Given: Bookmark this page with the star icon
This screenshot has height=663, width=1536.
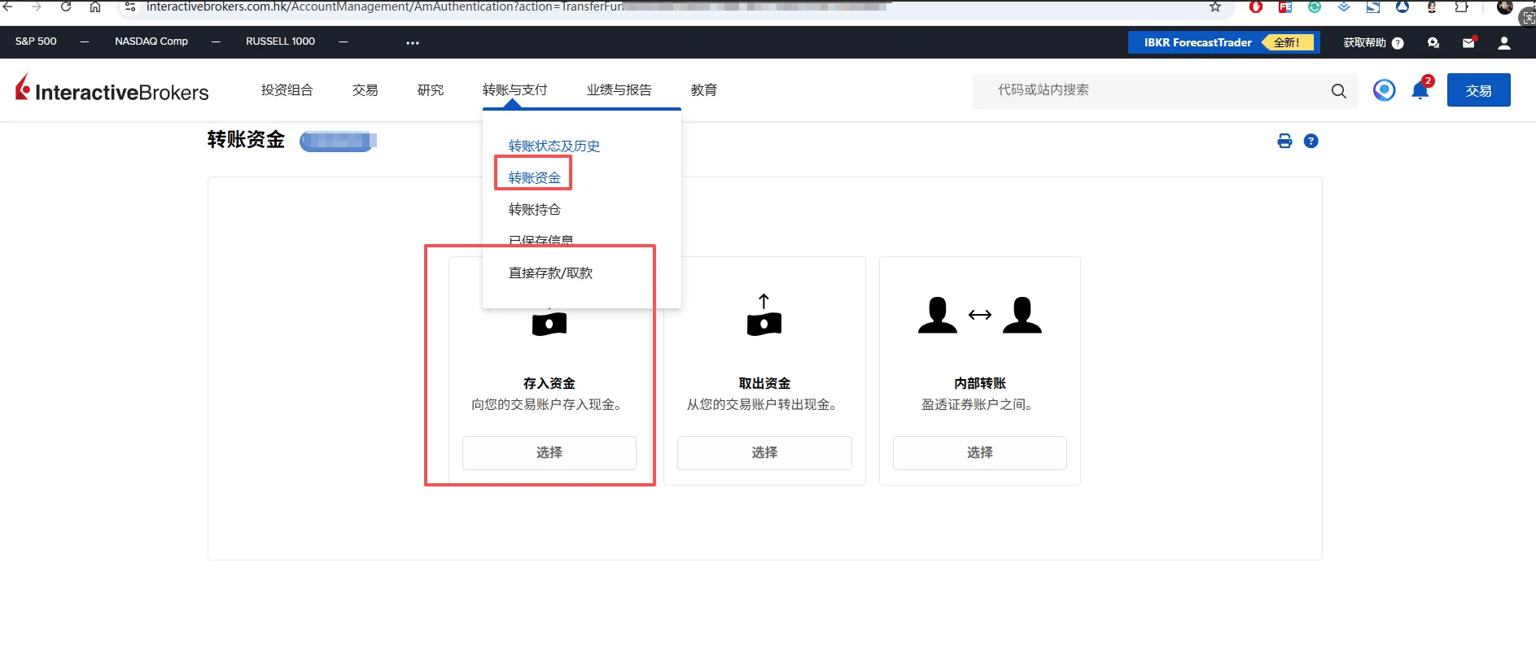Looking at the screenshot, I should click(x=1215, y=7).
